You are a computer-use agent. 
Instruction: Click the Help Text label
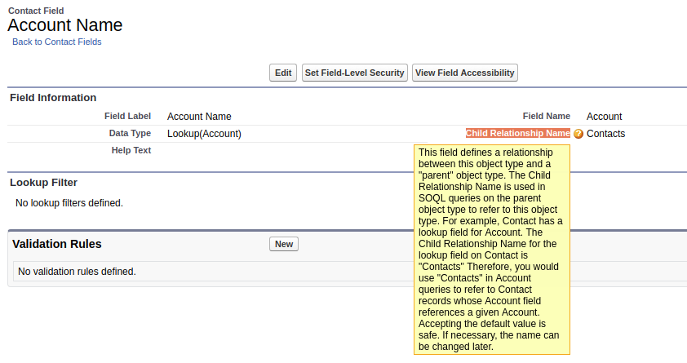tap(131, 150)
